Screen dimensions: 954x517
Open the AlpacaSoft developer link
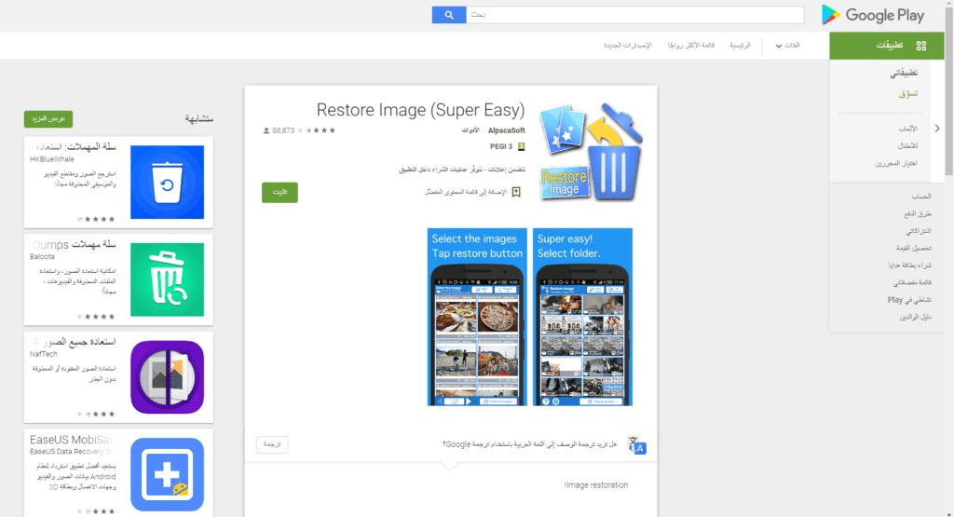pyautogui.click(x=507, y=131)
